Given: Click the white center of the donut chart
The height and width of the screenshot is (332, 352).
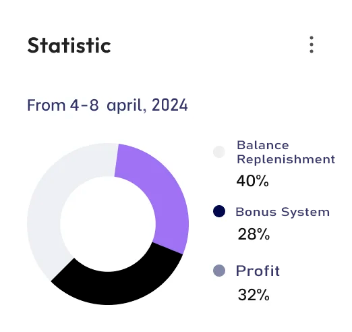Looking at the screenshot, I should click(x=108, y=224).
